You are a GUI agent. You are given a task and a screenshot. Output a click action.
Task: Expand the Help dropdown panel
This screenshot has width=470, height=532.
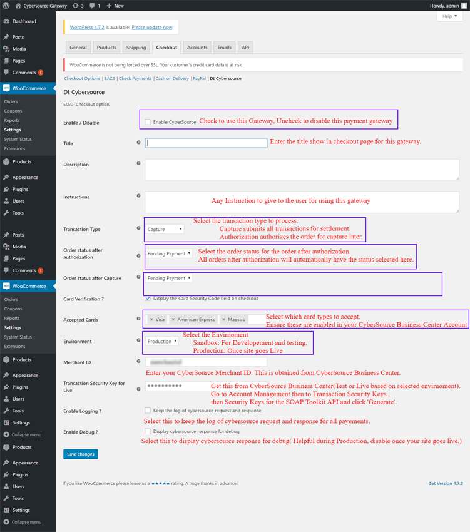(449, 16)
